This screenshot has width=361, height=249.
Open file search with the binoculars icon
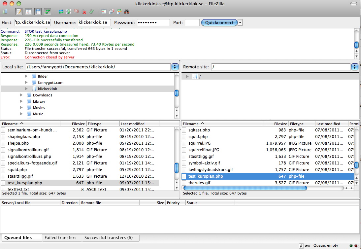pyautogui.click(x=127, y=12)
